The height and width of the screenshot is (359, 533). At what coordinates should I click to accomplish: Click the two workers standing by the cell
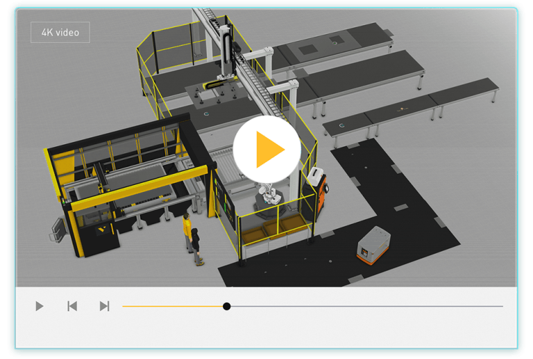click(x=192, y=239)
